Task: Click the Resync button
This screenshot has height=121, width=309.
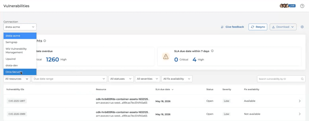Action: point(258,27)
